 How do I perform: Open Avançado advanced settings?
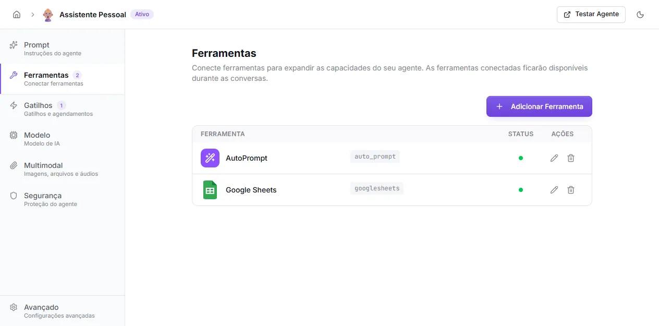click(x=62, y=311)
